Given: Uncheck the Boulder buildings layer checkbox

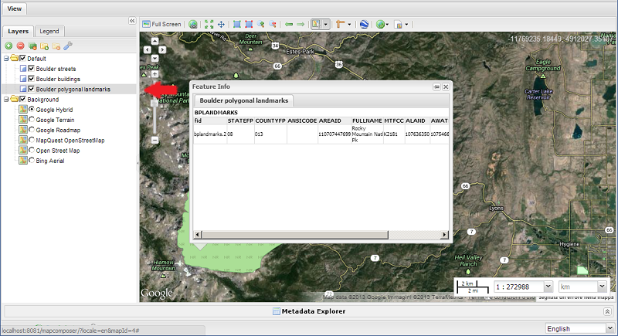Looking at the screenshot, I should (x=31, y=79).
